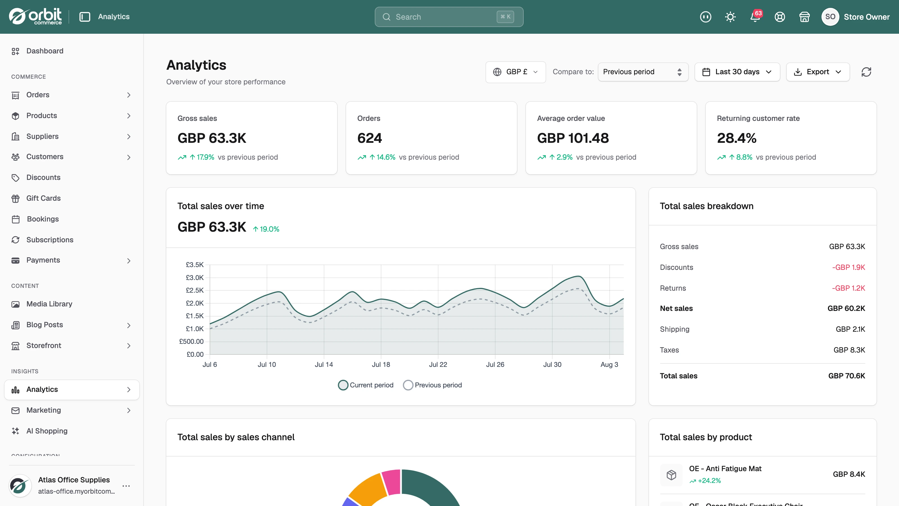Click the Blog Posts document icon

[15, 325]
